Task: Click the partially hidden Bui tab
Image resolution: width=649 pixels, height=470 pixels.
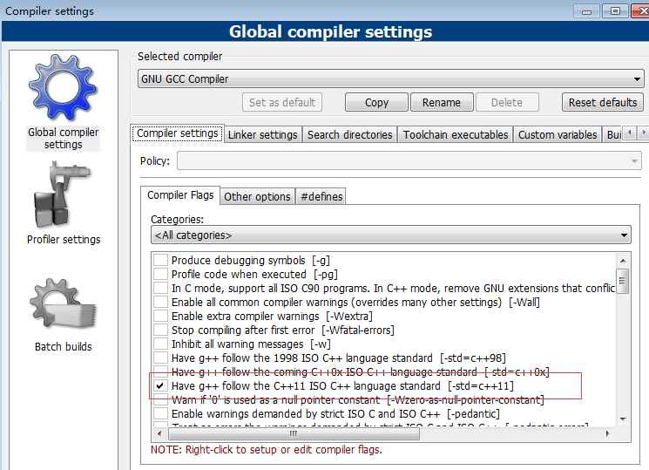Action: 613,134
